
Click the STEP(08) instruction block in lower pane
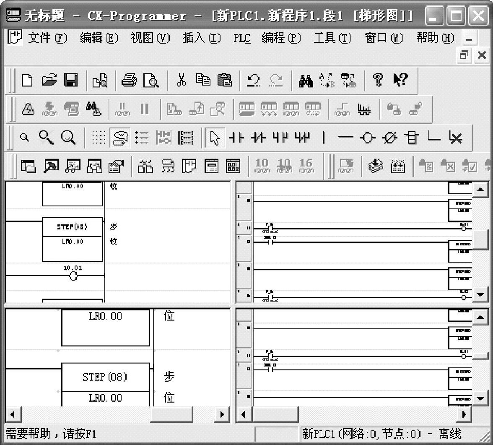click(x=105, y=377)
